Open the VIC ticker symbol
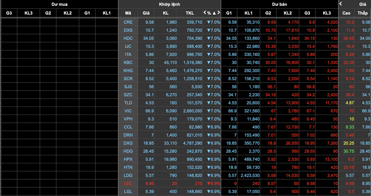The image size is (371, 196). 128,111
